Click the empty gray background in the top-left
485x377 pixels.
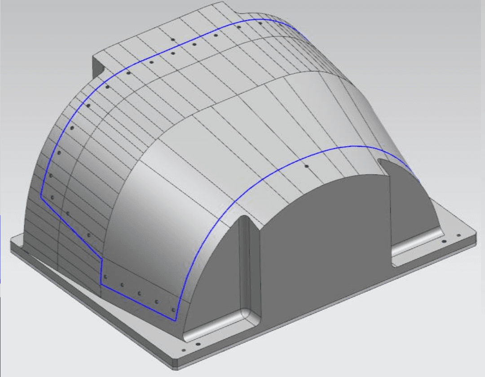click(x=36, y=36)
